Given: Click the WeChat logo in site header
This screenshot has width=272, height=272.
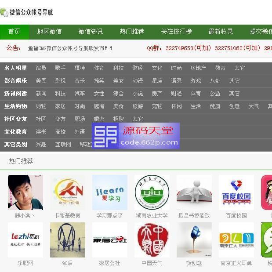Looking at the screenshot, I should pyautogui.click(x=4, y=12).
